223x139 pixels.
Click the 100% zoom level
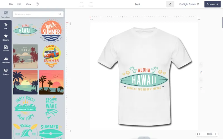[x=210, y=134]
